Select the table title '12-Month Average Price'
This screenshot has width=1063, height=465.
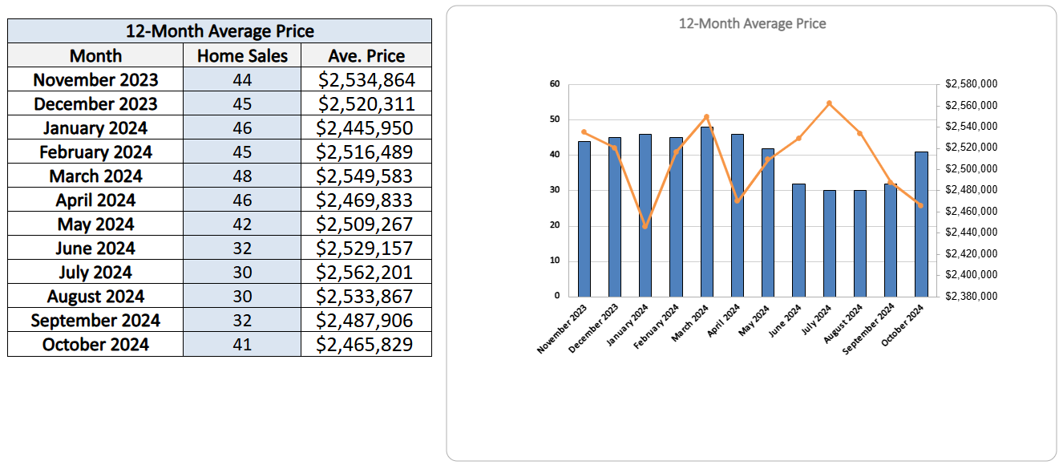coord(220,31)
